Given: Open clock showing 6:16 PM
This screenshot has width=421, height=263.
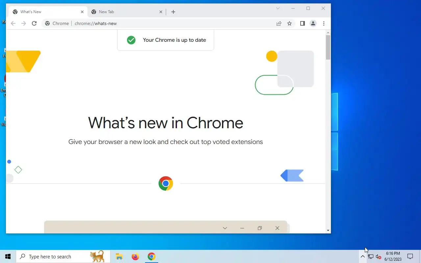Looking at the screenshot, I should (x=393, y=256).
